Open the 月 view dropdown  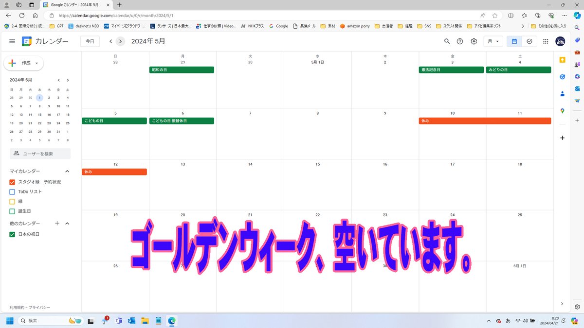pos(493,41)
